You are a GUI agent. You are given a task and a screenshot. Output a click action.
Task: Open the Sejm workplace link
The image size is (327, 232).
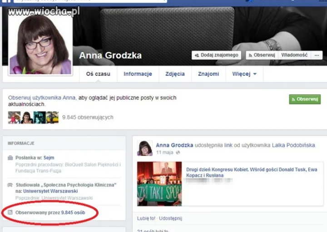[49, 158]
